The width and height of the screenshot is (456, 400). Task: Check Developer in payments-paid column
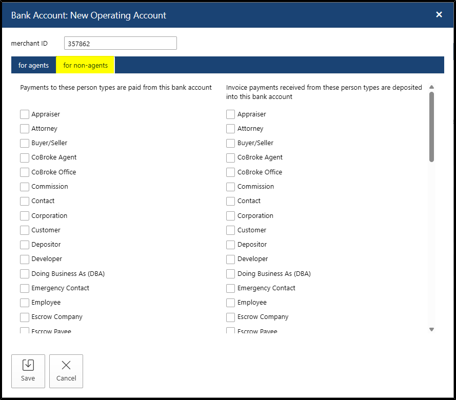point(25,259)
